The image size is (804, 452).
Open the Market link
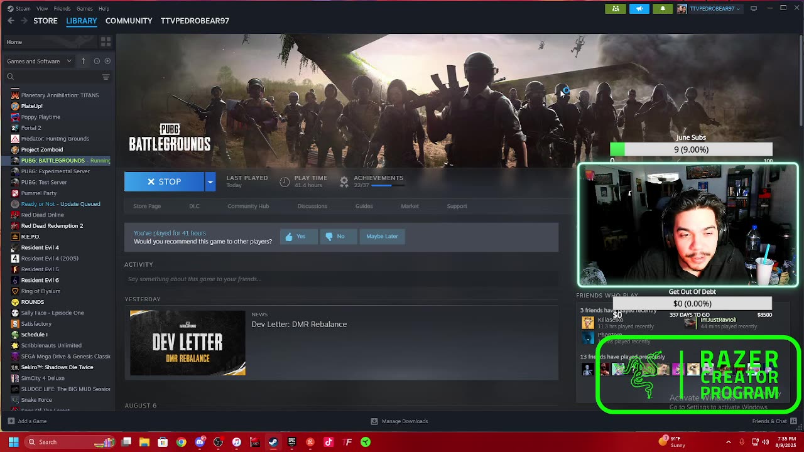(410, 206)
